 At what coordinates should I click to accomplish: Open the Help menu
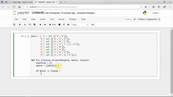[83, 19]
